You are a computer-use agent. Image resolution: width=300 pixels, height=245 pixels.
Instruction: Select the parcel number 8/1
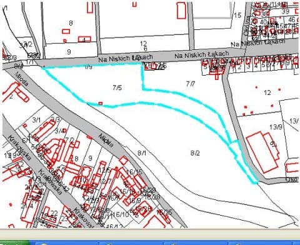pos(142,153)
